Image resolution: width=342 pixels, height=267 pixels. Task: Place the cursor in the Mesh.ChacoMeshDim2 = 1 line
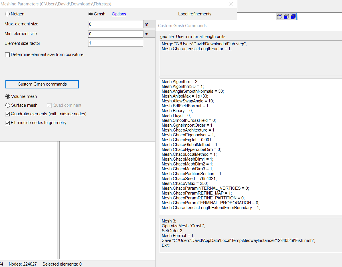tap(187, 164)
